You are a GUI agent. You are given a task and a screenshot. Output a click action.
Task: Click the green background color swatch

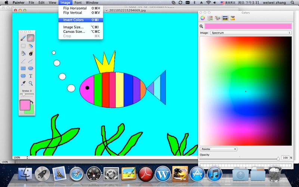point(32,112)
